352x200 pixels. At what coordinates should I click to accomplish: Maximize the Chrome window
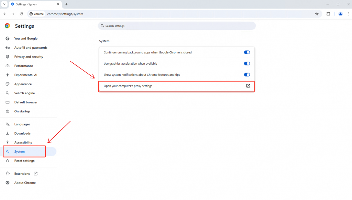click(x=338, y=4)
